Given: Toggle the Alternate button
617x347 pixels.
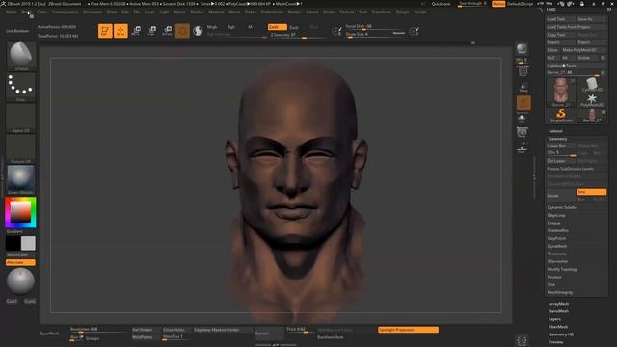Looking at the screenshot, I should 20,262.
